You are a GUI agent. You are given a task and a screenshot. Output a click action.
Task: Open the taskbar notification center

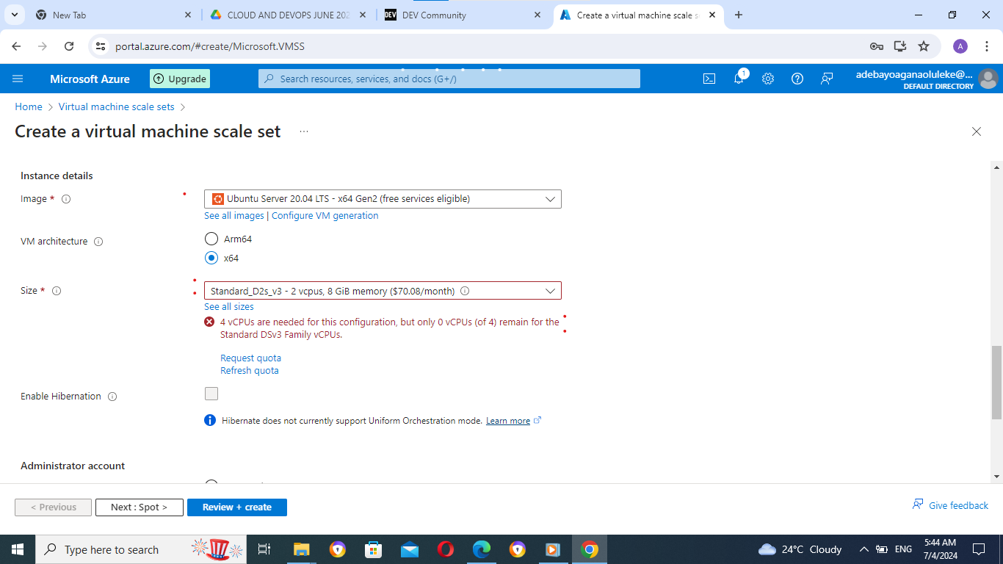point(978,549)
